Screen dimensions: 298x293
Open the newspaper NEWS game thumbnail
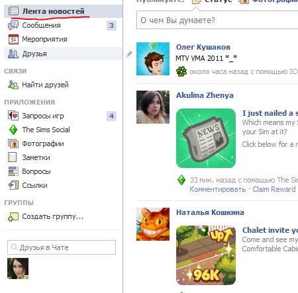(206, 138)
